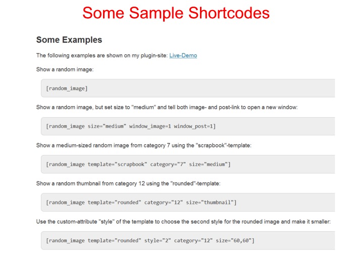
Task: Open the Live-Demo link
Action: click(x=183, y=56)
